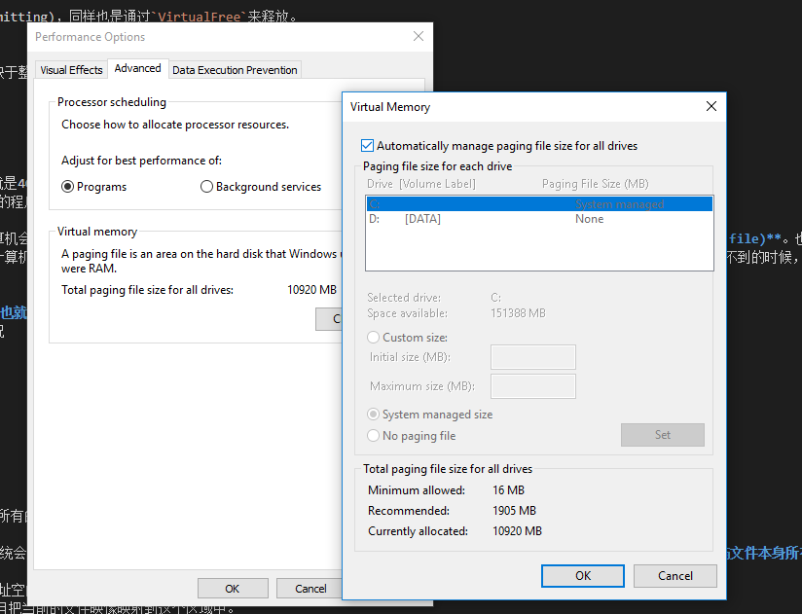Click Cancel in the Performance Options window
Viewport: 802px width, 614px height.
tap(309, 589)
